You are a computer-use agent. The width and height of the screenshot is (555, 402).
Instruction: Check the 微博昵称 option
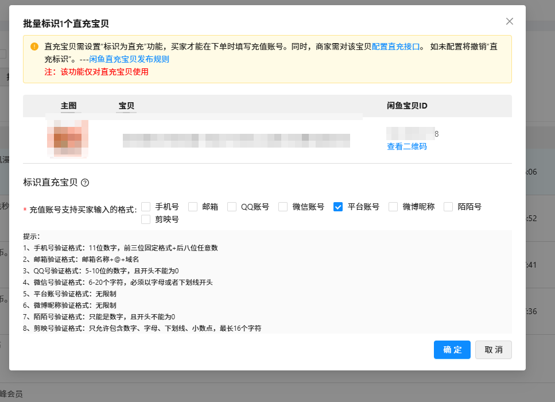(393, 207)
